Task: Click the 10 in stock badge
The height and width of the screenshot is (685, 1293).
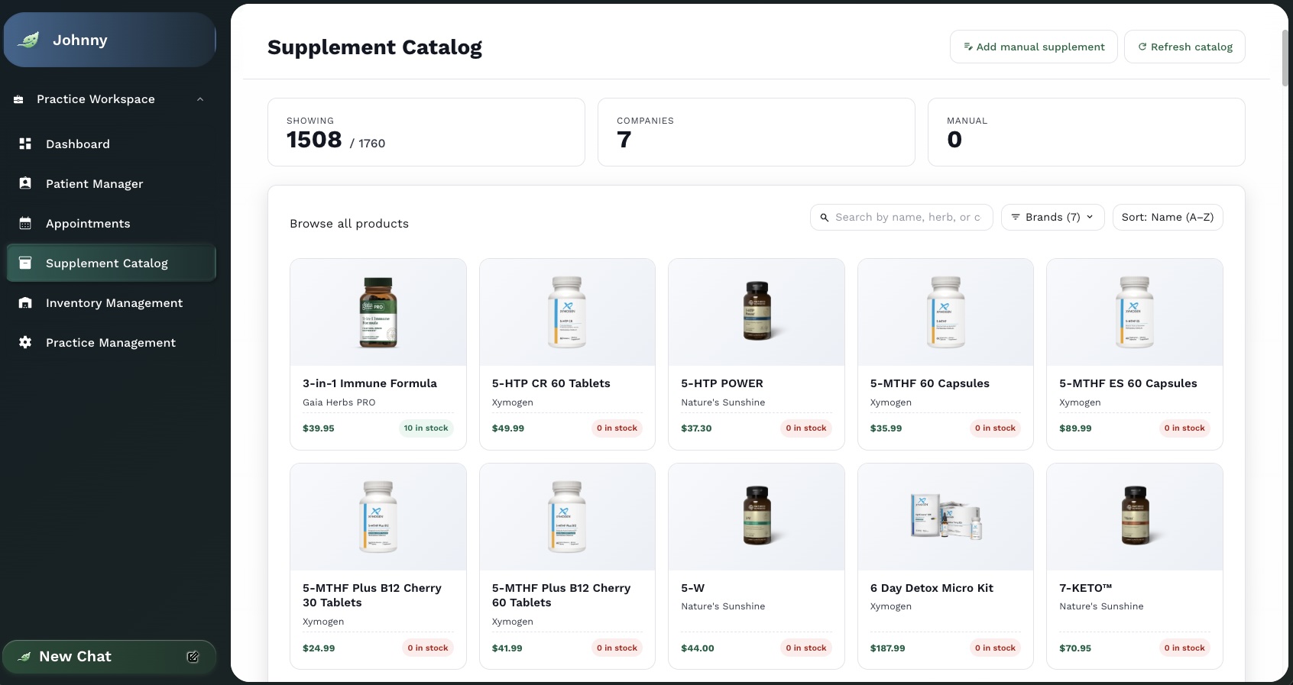Action: [426, 428]
